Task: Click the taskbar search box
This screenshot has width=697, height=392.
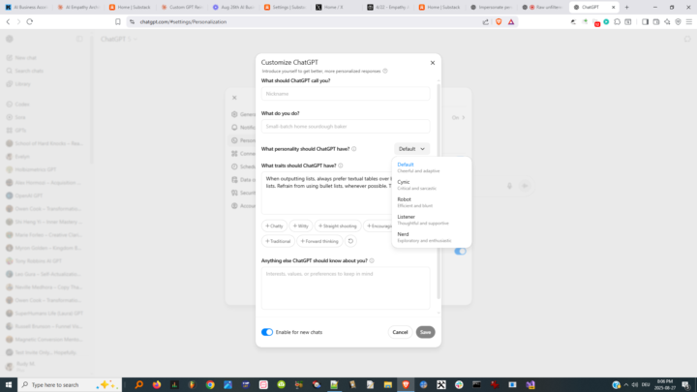Action: coord(70,385)
